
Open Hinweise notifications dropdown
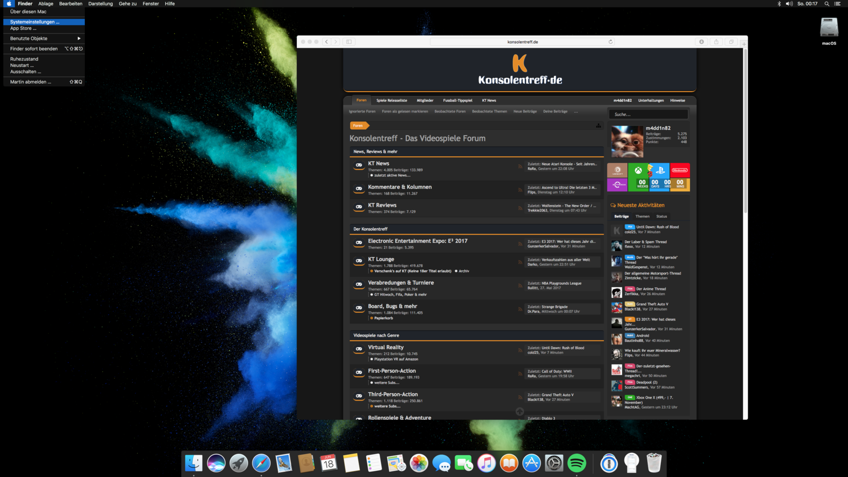[x=677, y=100]
